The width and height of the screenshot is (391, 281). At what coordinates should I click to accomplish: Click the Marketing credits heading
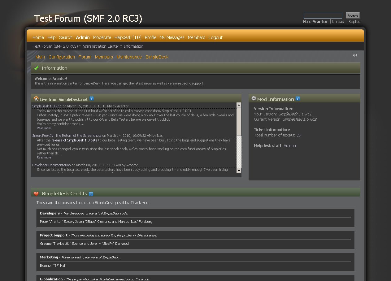coord(49,257)
